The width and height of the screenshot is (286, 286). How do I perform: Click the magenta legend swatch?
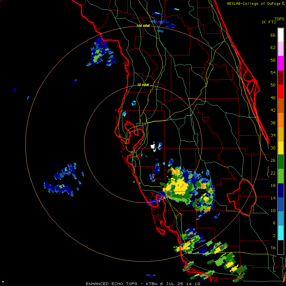pos(281,63)
